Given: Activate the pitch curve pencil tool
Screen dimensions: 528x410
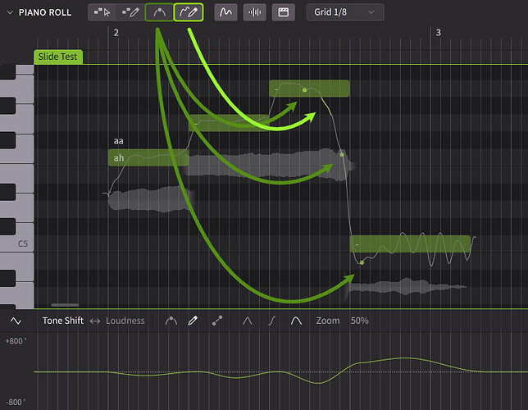Looking at the screenshot, I should click(189, 12).
